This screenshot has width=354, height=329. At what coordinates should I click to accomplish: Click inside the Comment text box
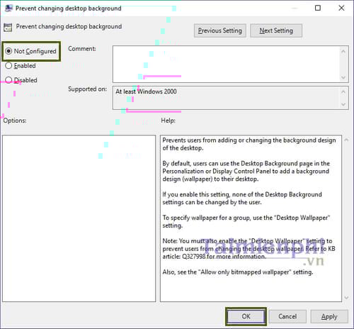(226, 64)
